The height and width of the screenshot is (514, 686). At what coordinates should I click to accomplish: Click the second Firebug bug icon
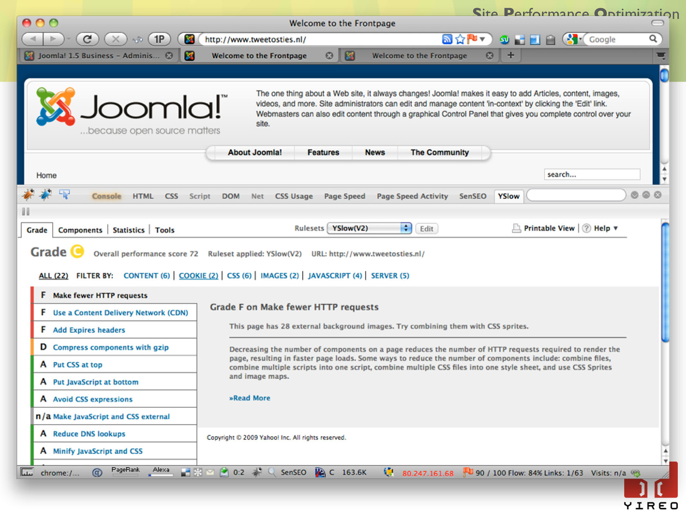pos(46,195)
